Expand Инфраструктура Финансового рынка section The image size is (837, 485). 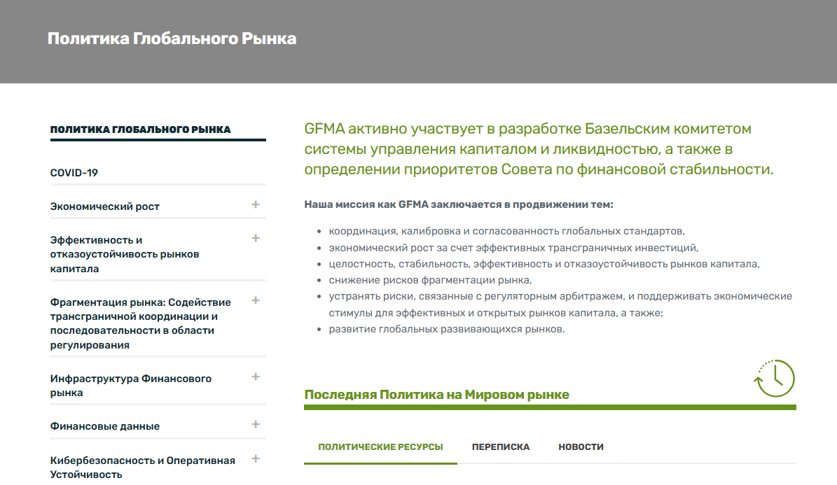tap(256, 377)
